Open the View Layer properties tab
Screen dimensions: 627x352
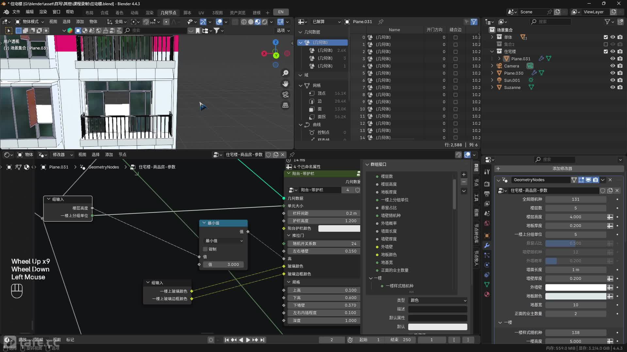[x=487, y=203]
